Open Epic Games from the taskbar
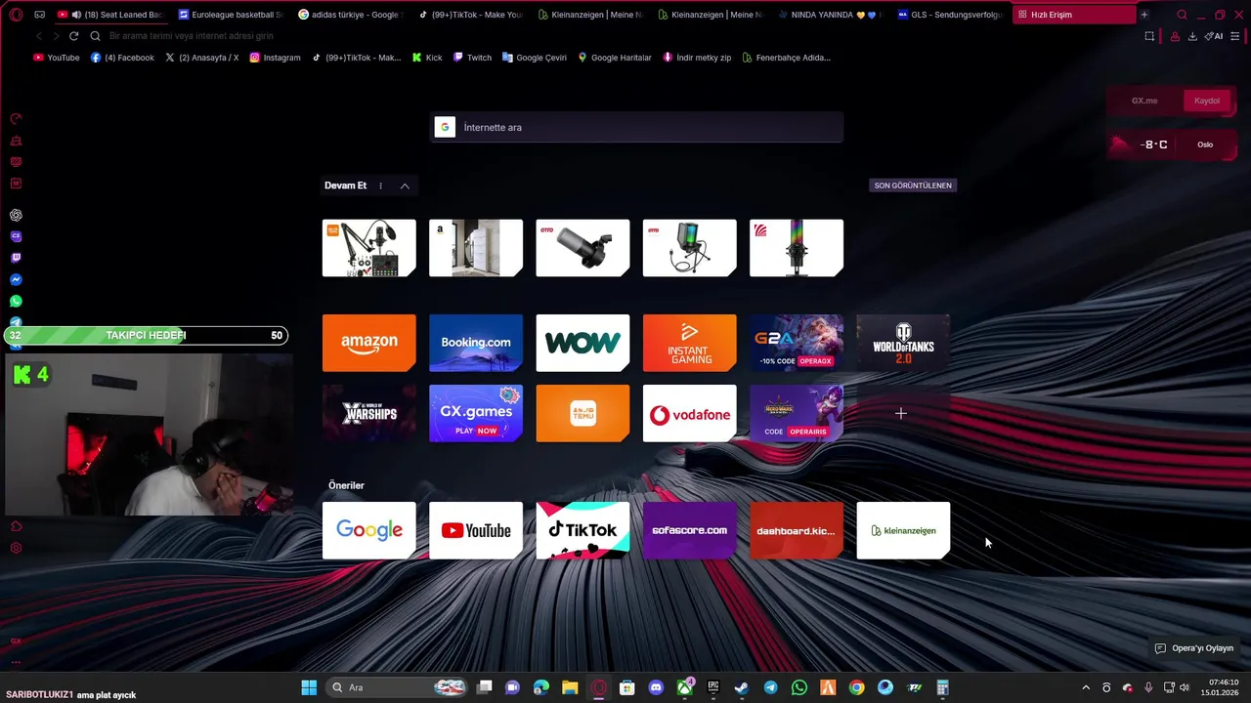1251x703 pixels. (x=713, y=687)
